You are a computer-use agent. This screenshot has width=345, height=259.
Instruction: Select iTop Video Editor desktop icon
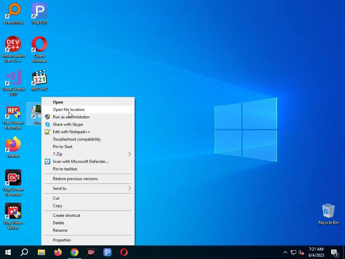(13, 216)
